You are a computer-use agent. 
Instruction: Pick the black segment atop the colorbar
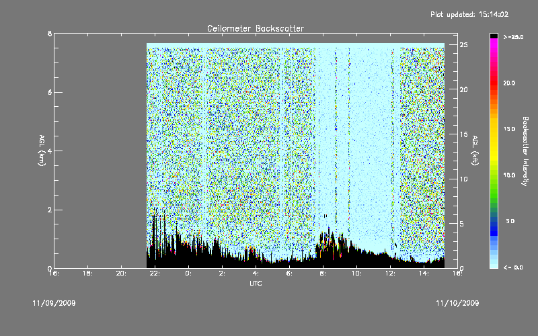coord(494,36)
